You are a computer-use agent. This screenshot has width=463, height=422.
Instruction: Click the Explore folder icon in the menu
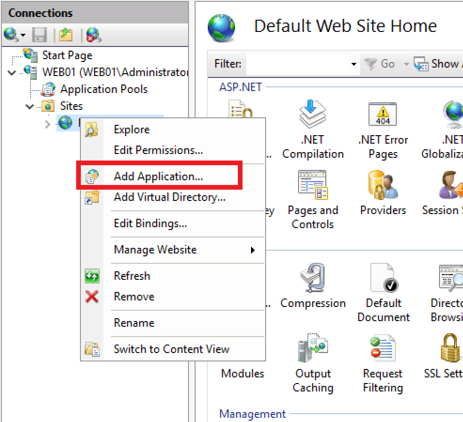[x=92, y=130]
